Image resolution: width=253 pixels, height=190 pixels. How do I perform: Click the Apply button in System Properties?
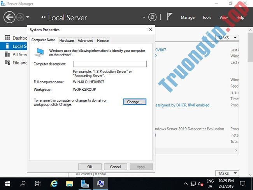point(141,167)
